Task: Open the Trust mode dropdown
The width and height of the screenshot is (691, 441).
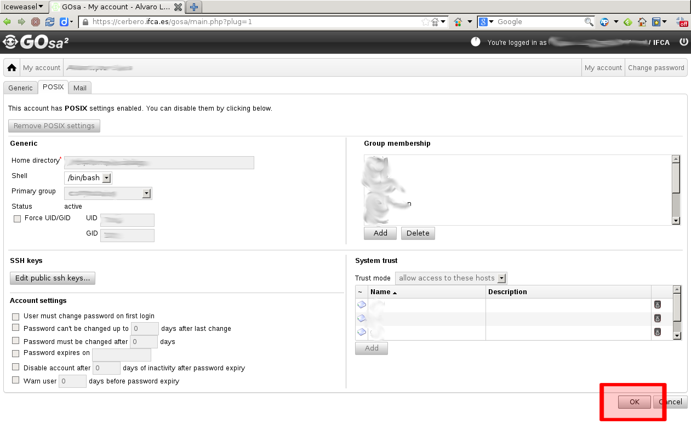Action: (501, 278)
